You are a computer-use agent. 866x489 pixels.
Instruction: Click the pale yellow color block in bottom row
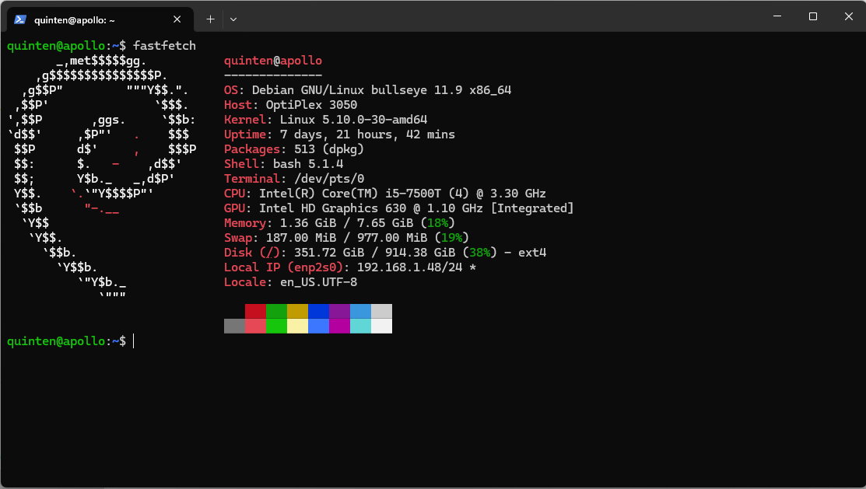(x=297, y=326)
